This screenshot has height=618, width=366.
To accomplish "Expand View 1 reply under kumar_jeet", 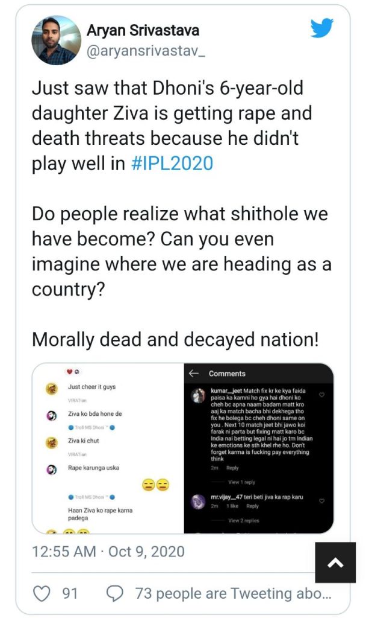I will (241, 482).
